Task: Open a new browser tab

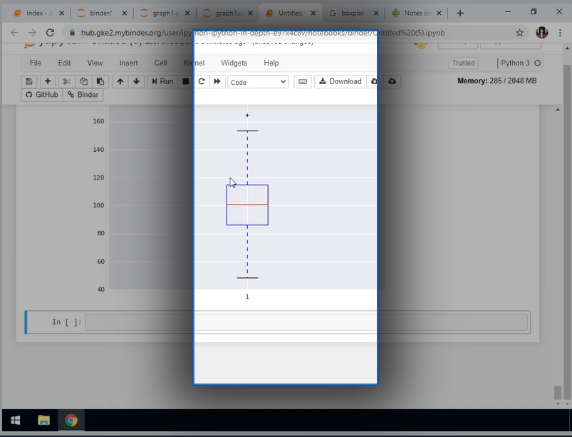Action: tap(460, 13)
